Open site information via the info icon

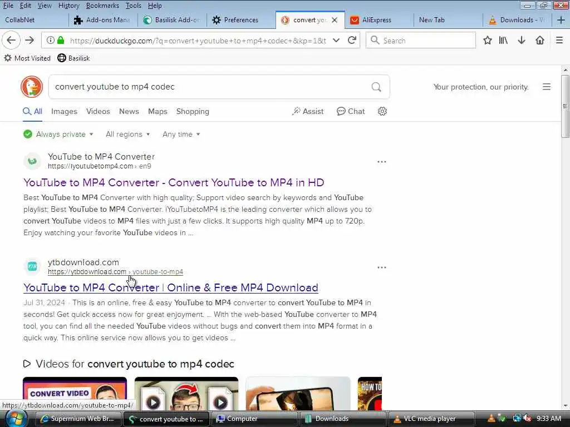pos(51,40)
